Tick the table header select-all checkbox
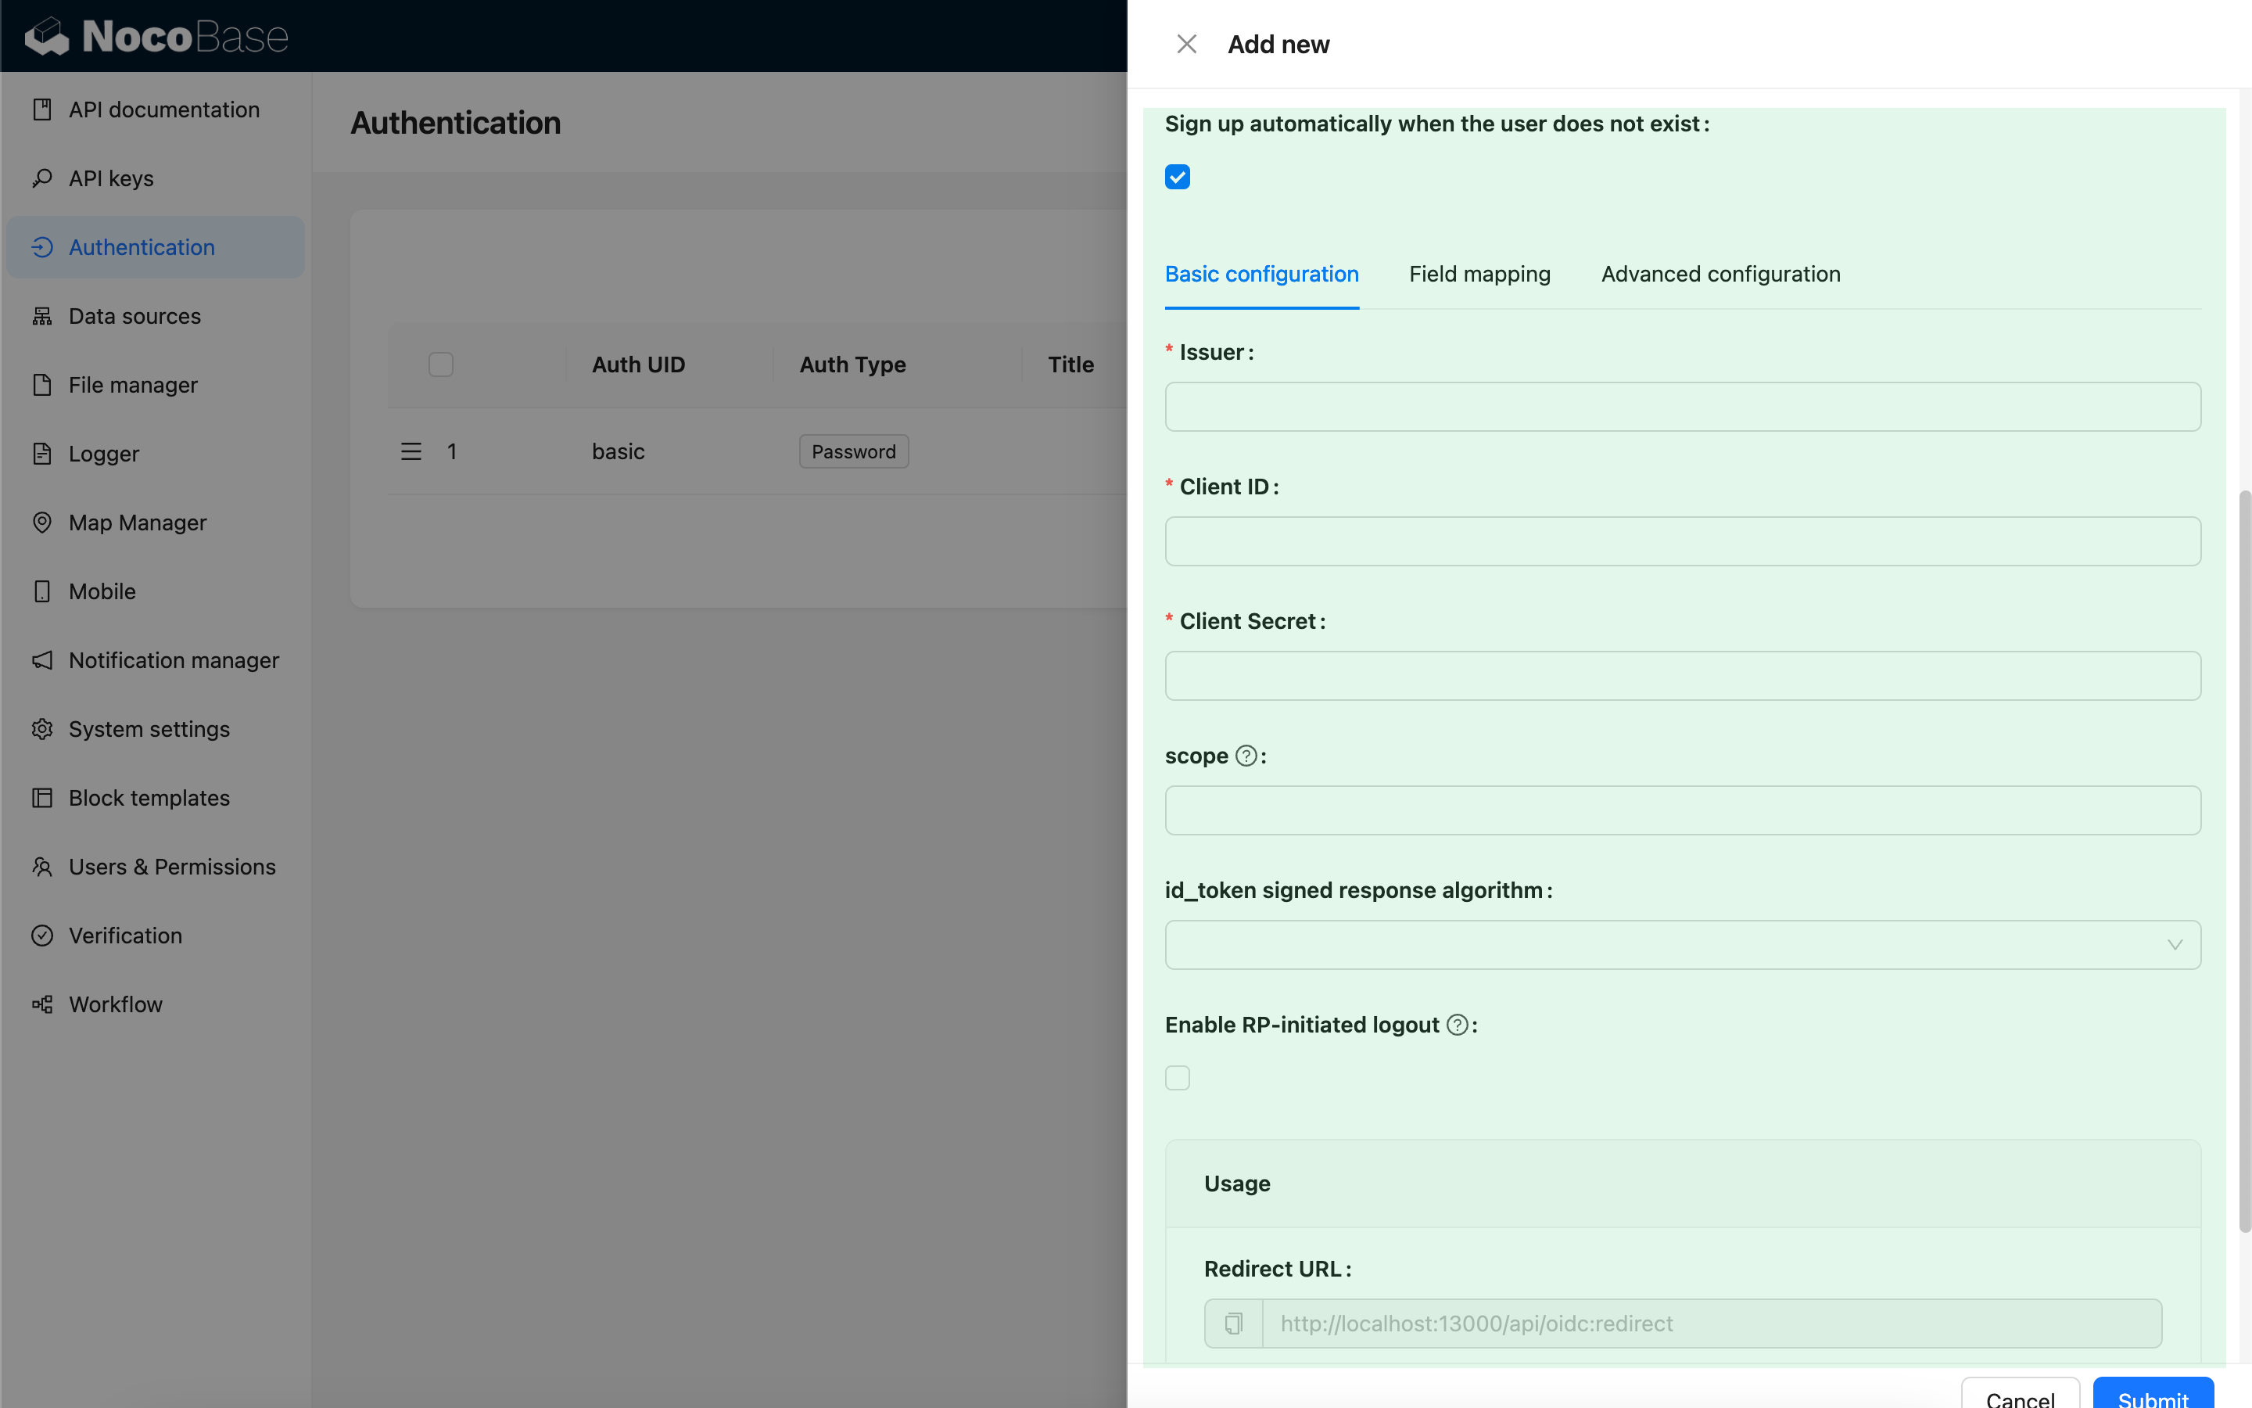The height and width of the screenshot is (1408, 2252). [440, 364]
